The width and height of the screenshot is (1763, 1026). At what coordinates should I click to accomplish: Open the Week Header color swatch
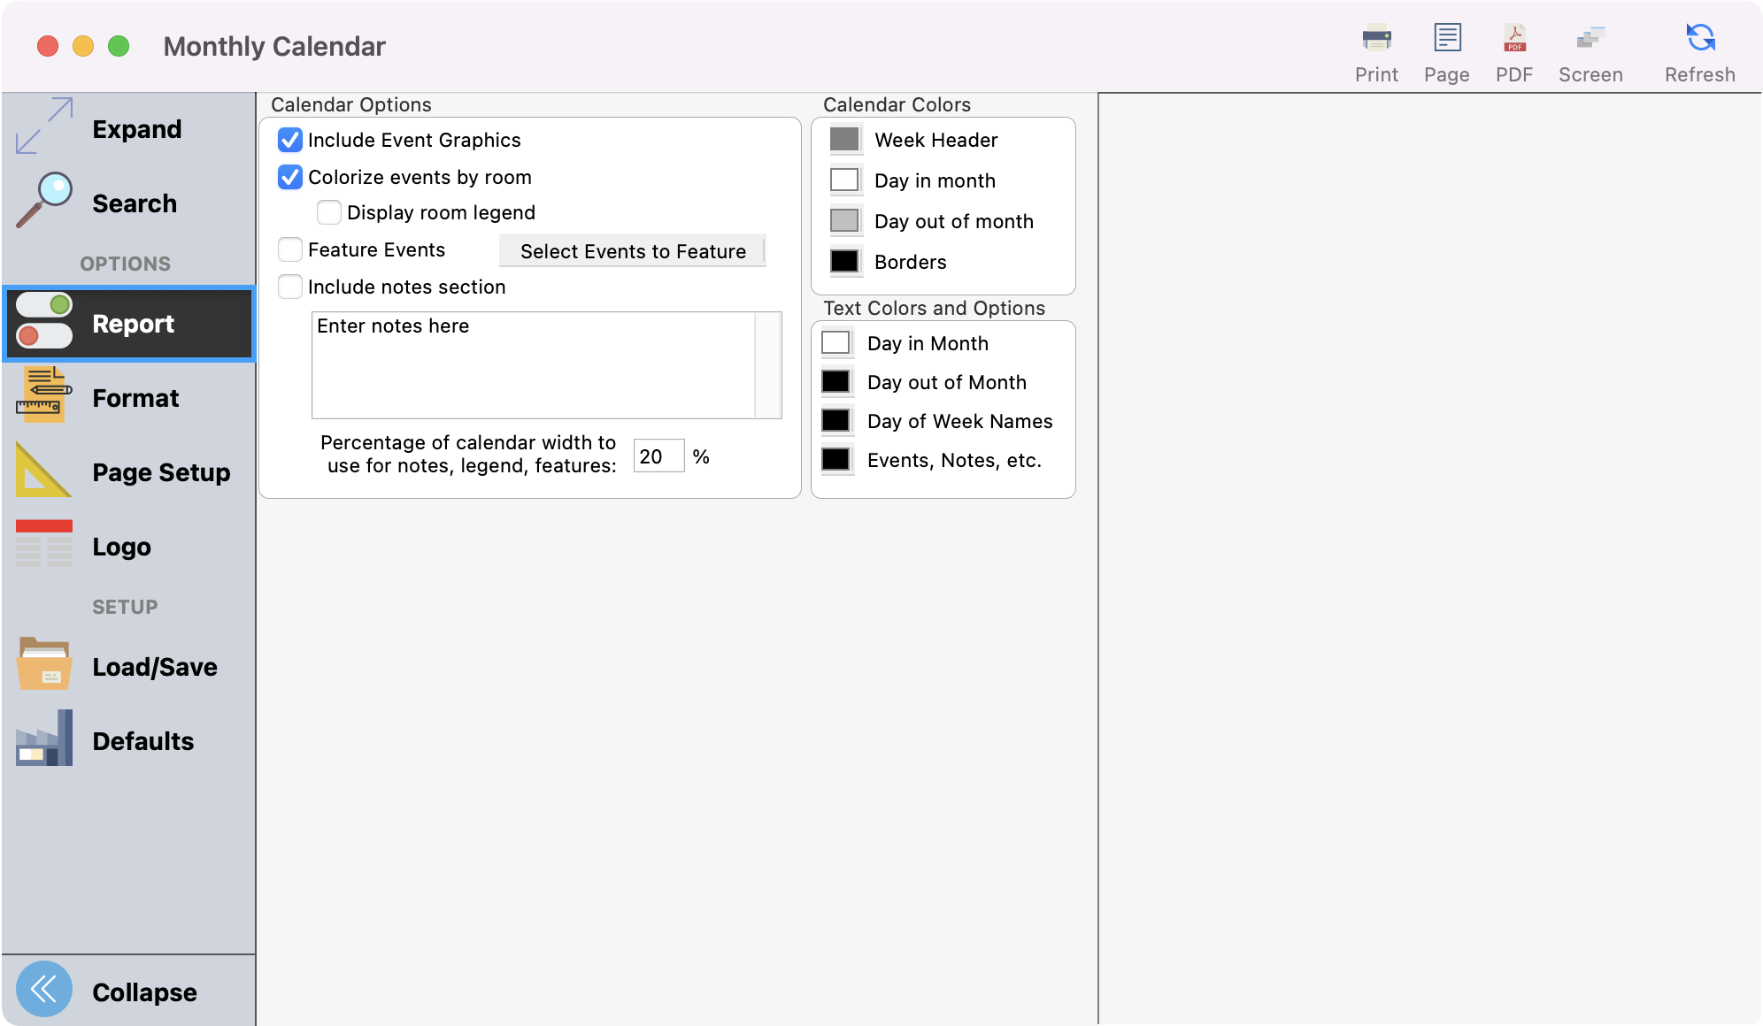click(x=844, y=139)
